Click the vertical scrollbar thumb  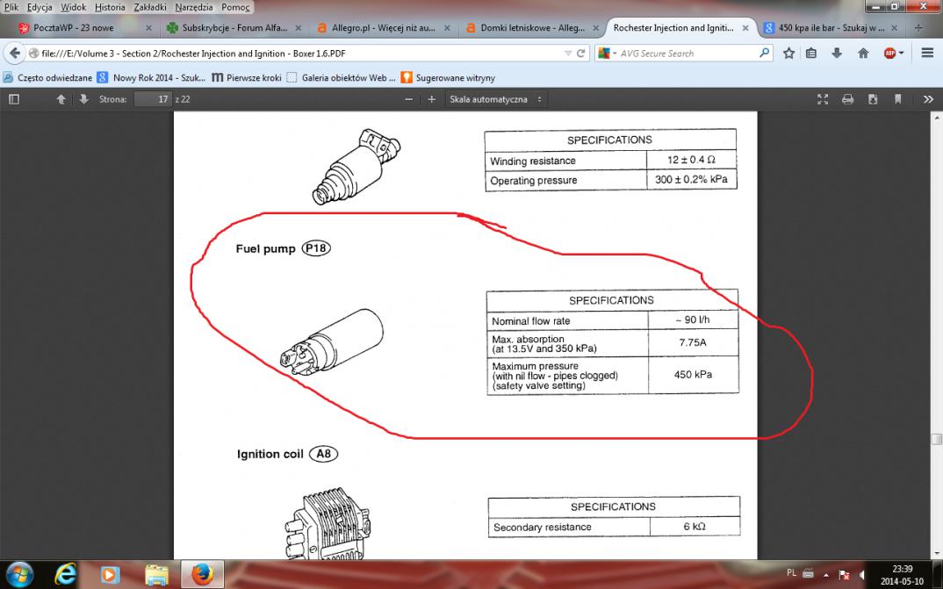937,440
